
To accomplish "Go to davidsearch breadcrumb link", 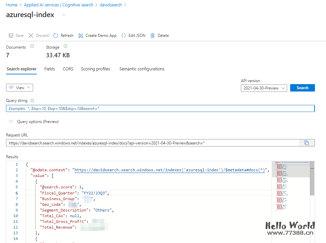I will pos(111,5).
